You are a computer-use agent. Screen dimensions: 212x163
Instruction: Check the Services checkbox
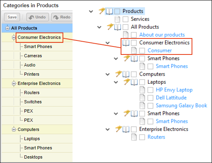[x=125, y=19]
